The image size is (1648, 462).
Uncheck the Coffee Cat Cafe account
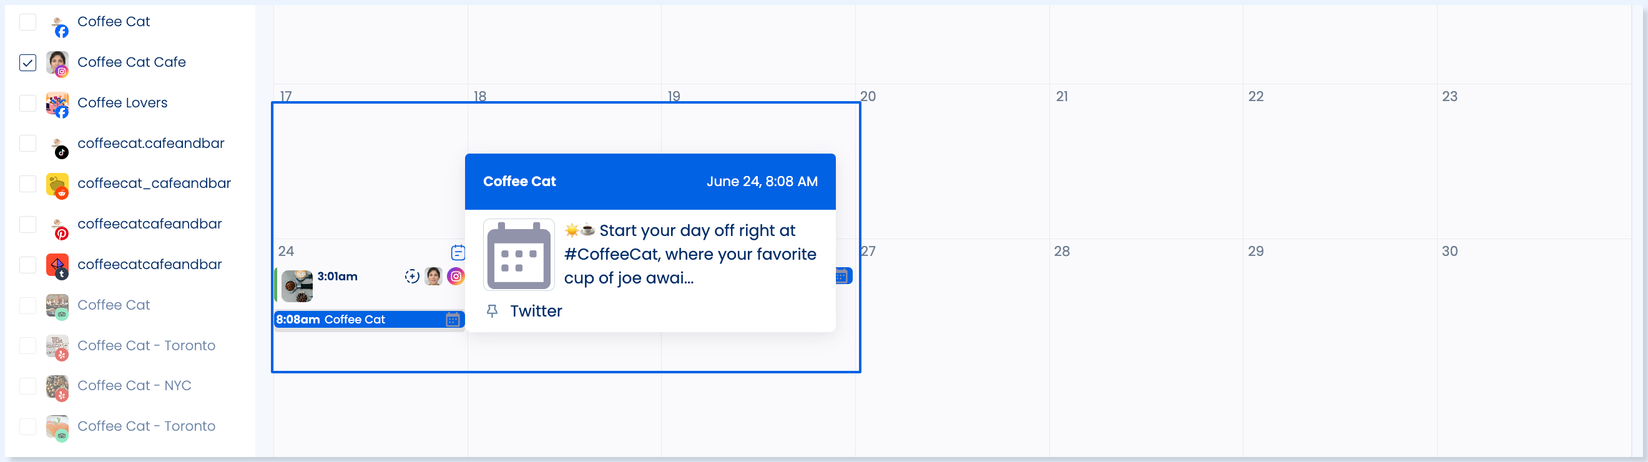[28, 62]
